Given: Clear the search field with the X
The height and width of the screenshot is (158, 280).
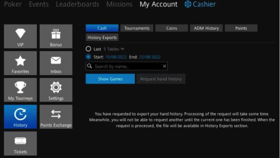Looking at the screenshot, I should pyautogui.click(x=164, y=66).
